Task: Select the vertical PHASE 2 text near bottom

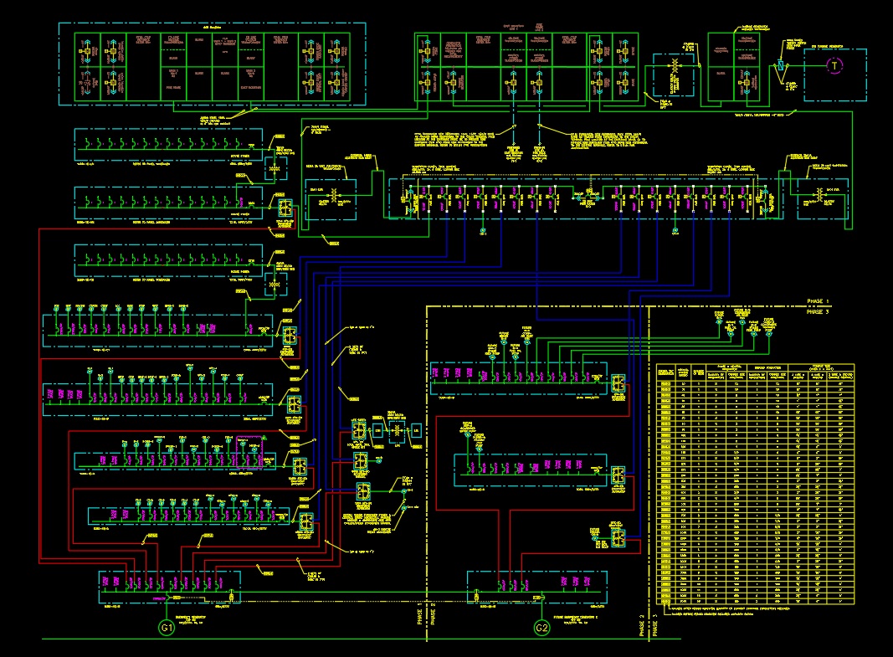Action: pos(642,625)
